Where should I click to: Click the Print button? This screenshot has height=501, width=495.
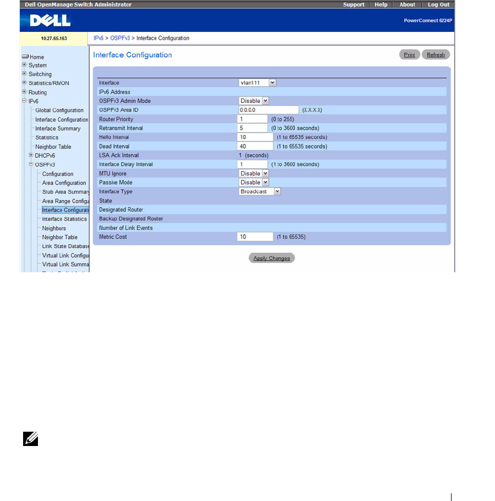[x=409, y=54]
